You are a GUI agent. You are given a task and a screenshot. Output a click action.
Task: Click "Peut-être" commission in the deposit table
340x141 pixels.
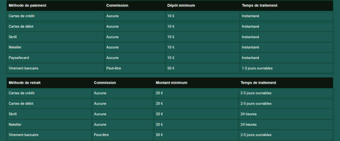(114, 69)
